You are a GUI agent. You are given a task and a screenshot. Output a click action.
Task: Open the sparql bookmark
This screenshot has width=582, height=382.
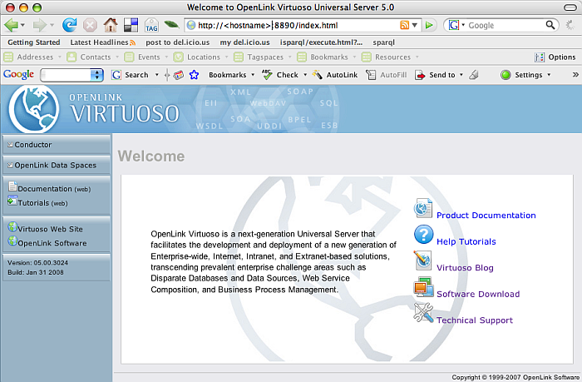click(x=384, y=42)
